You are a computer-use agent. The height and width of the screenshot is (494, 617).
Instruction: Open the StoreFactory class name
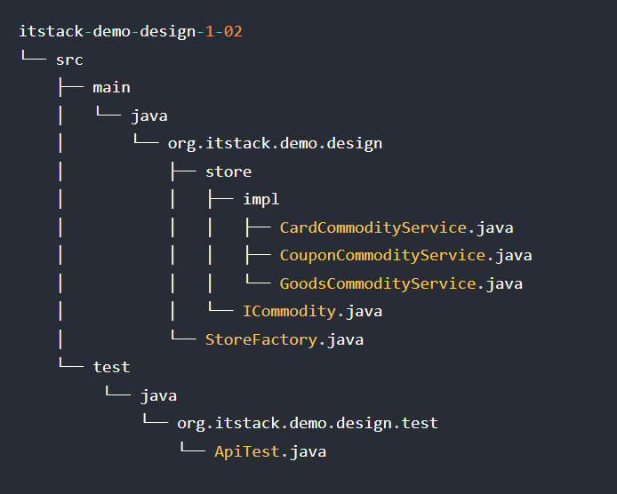260,339
